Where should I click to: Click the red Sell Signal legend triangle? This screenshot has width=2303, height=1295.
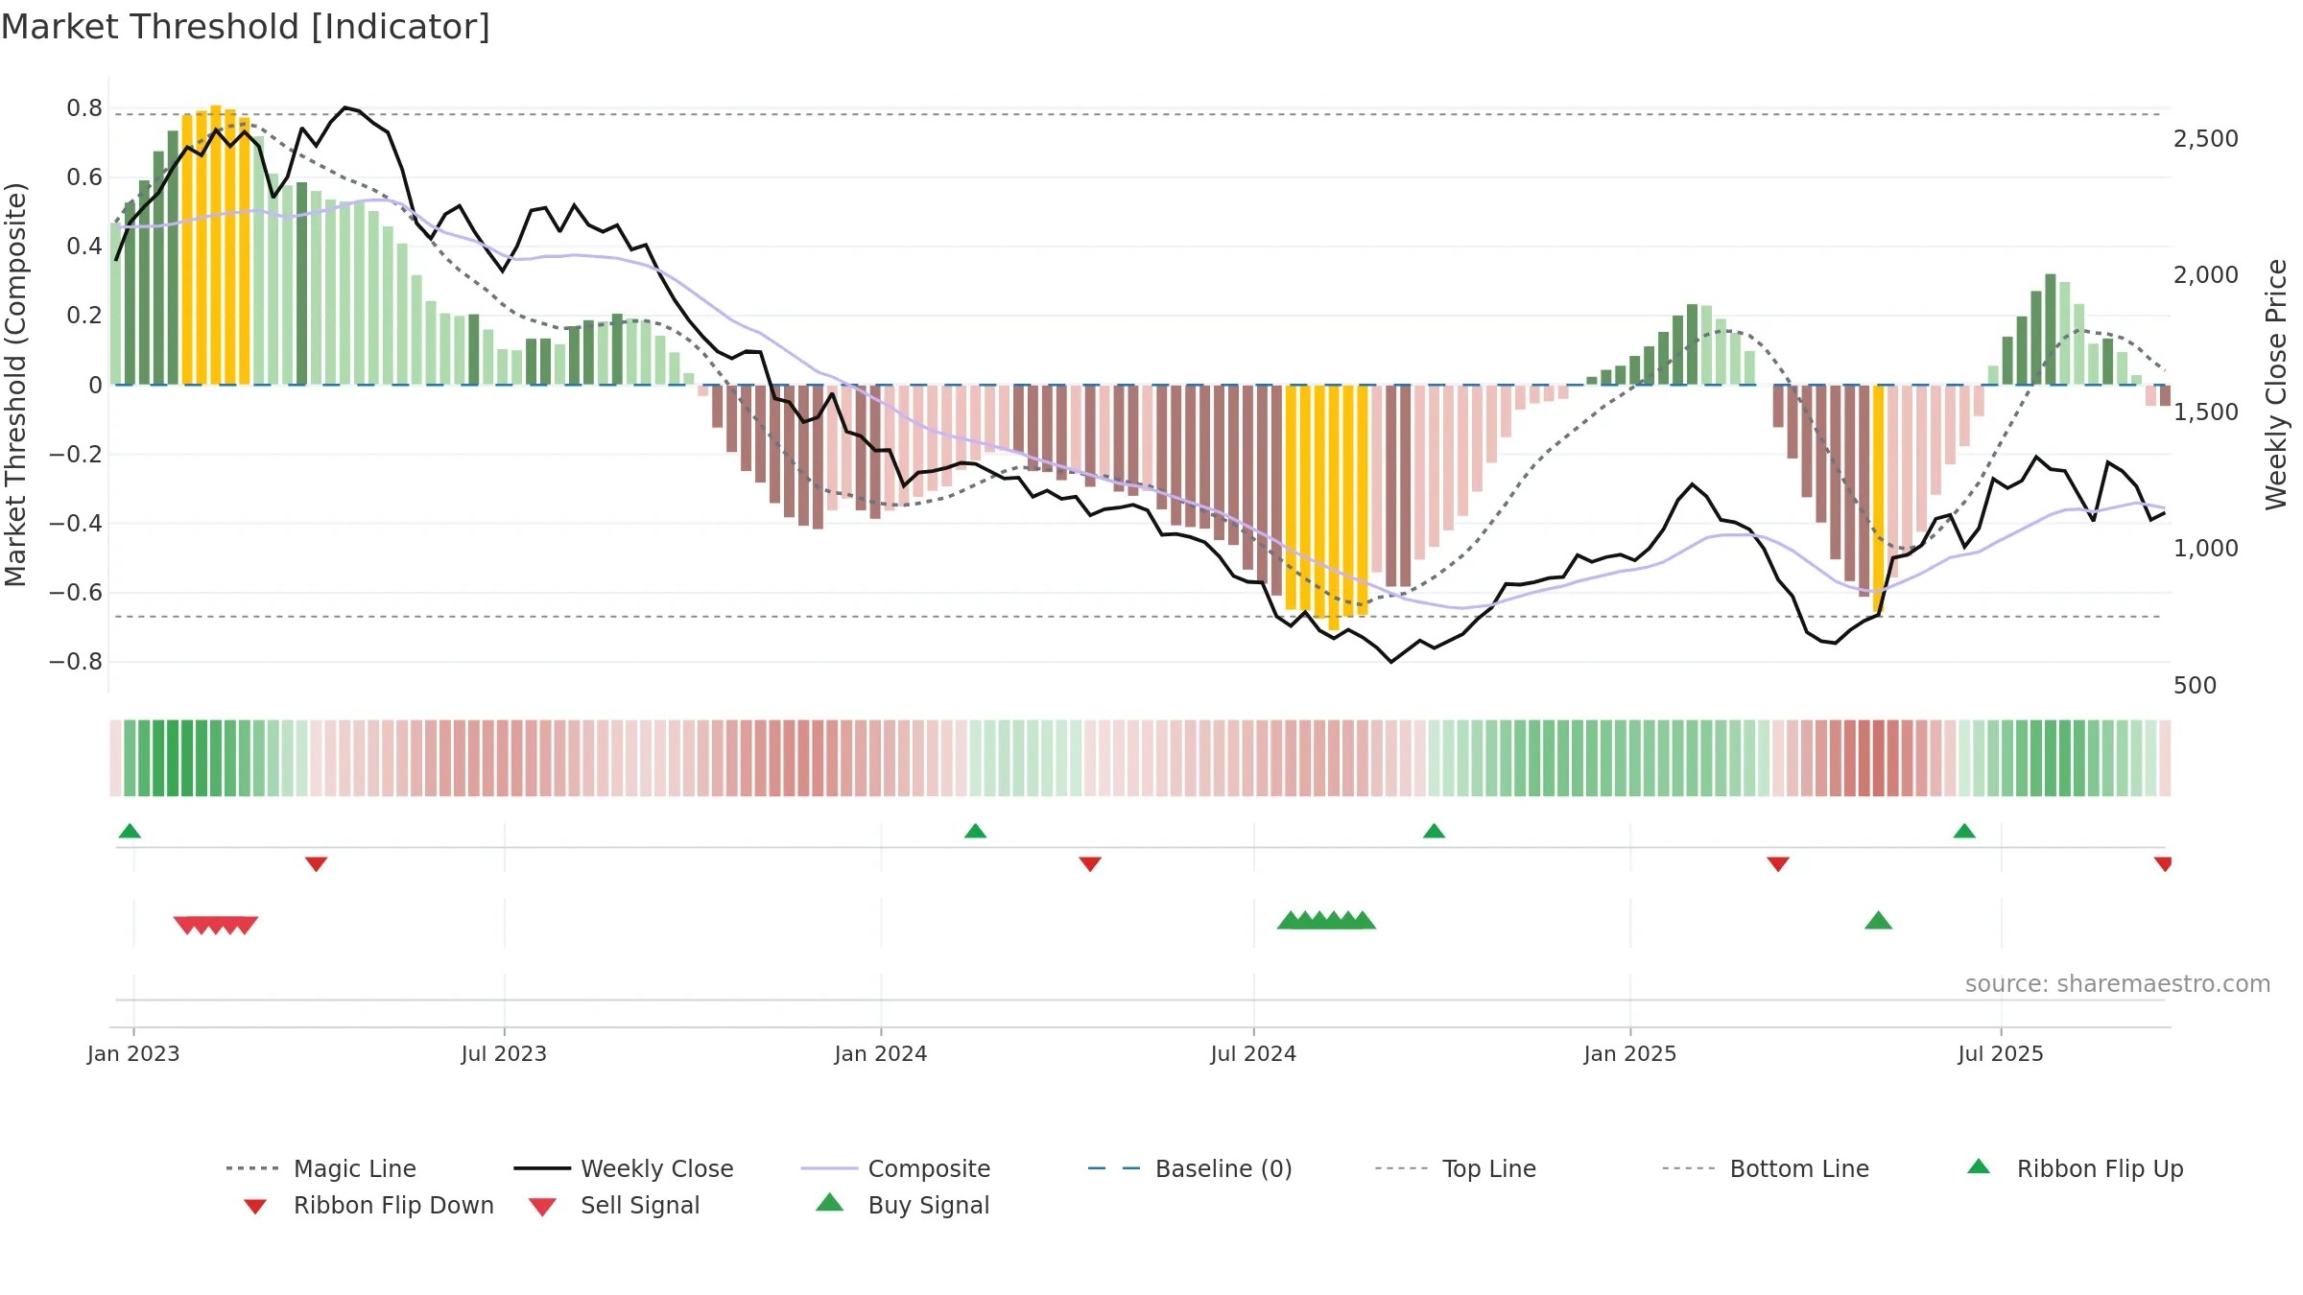click(x=542, y=1207)
